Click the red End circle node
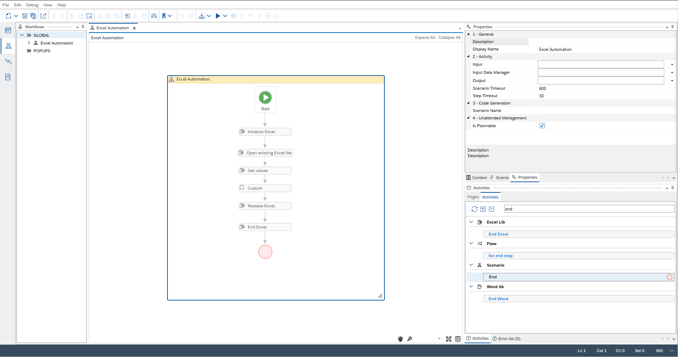 (x=265, y=252)
